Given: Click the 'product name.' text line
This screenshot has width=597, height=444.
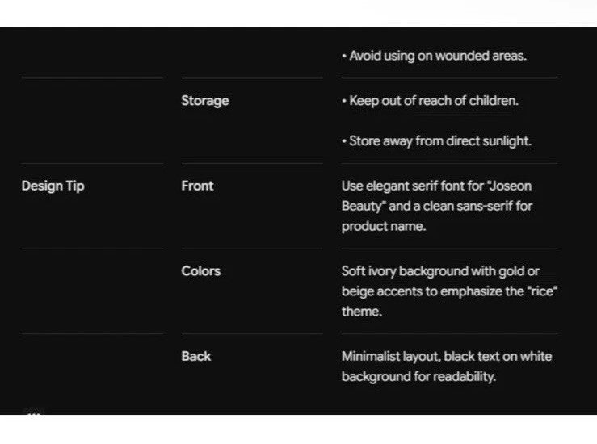Looking at the screenshot, I should 384,226.
